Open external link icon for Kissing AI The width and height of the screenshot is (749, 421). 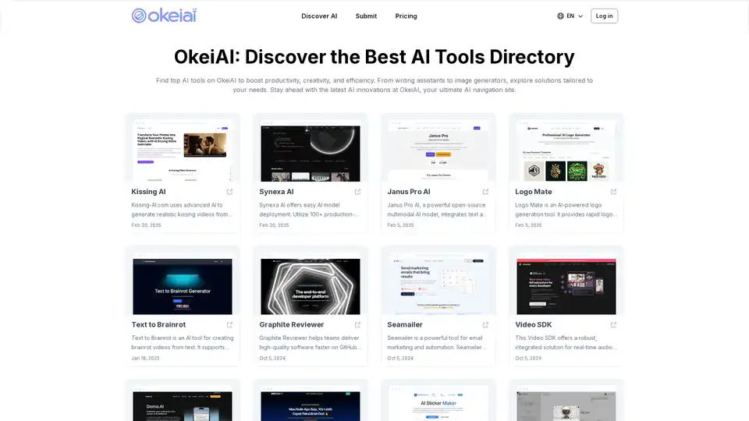[x=229, y=192]
